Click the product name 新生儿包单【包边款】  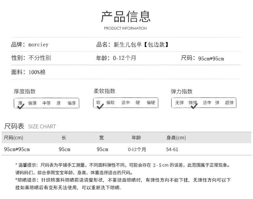tap(141, 44)
